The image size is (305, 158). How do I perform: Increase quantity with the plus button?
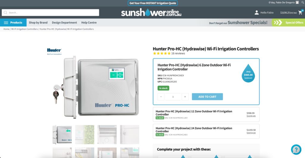185,97
